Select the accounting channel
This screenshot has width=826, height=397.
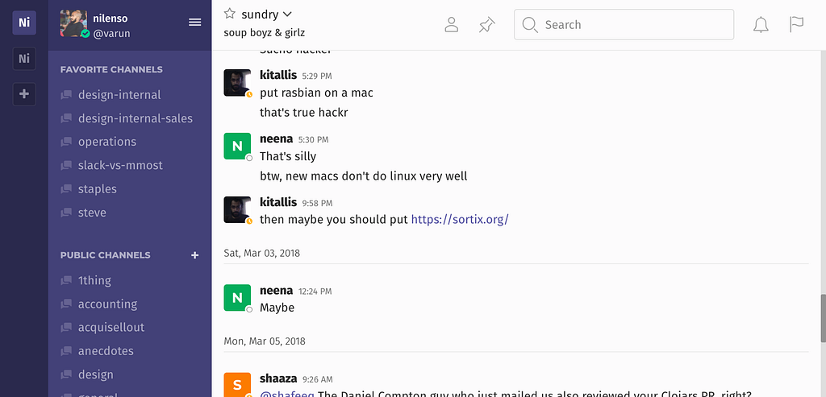pyautogui.click(x=107, y=304)
